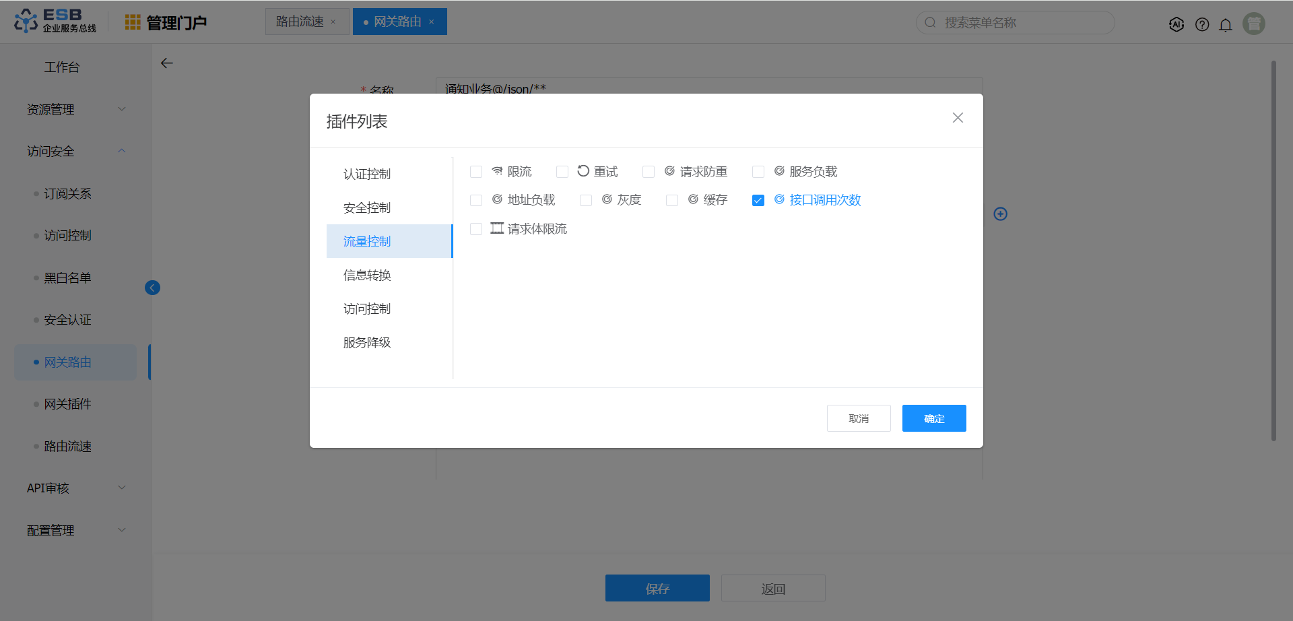Click the 确定 confirm button
This screenshot has height=621, width=1293.
[934, 418]
